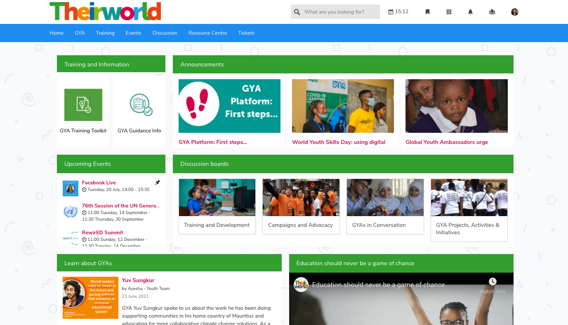The height and width of the screenshot is (325, 568).
Task: Click the Watch later clock icon on the video
Action: pyautogui.click(x=493, y=281)
